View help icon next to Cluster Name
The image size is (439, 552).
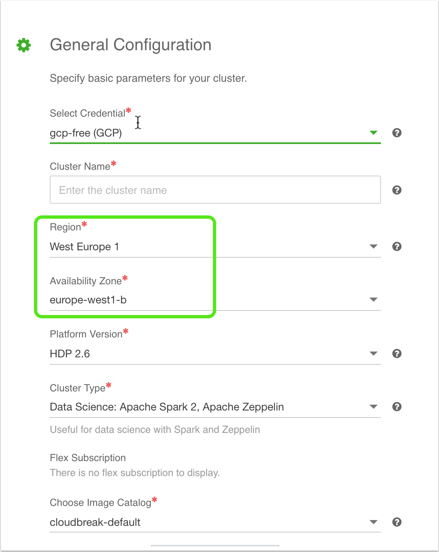pos(396,190)
